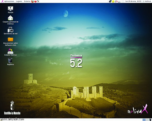Click the muted volume tray icon
This screenshot has width=152, height=121.
pos(116,1)
